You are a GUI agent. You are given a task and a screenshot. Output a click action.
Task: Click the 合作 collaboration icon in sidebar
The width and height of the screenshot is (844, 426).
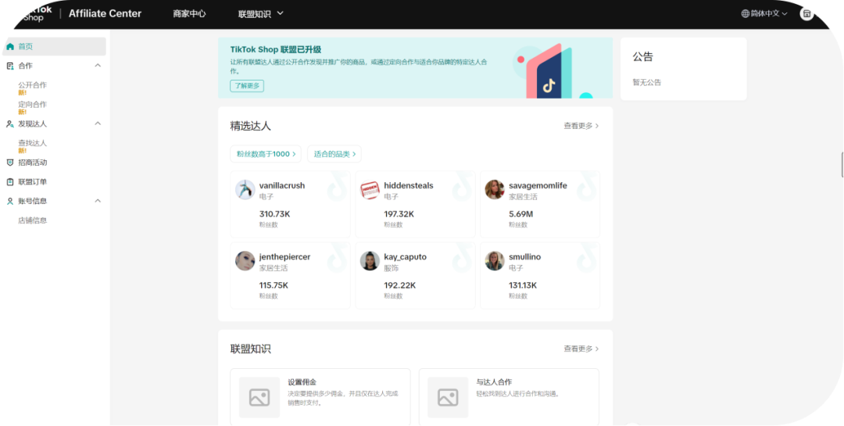pyautogui.click(x=10, y=66)
